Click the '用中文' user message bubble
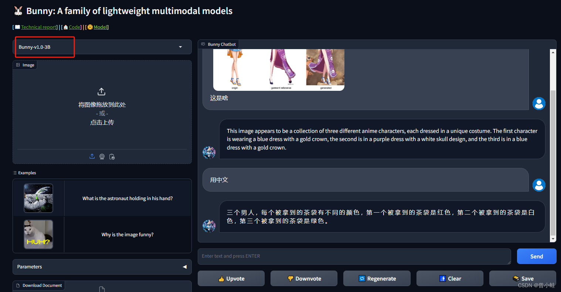The width and height of the screenshot is (561, 292). tap(365, 180)
